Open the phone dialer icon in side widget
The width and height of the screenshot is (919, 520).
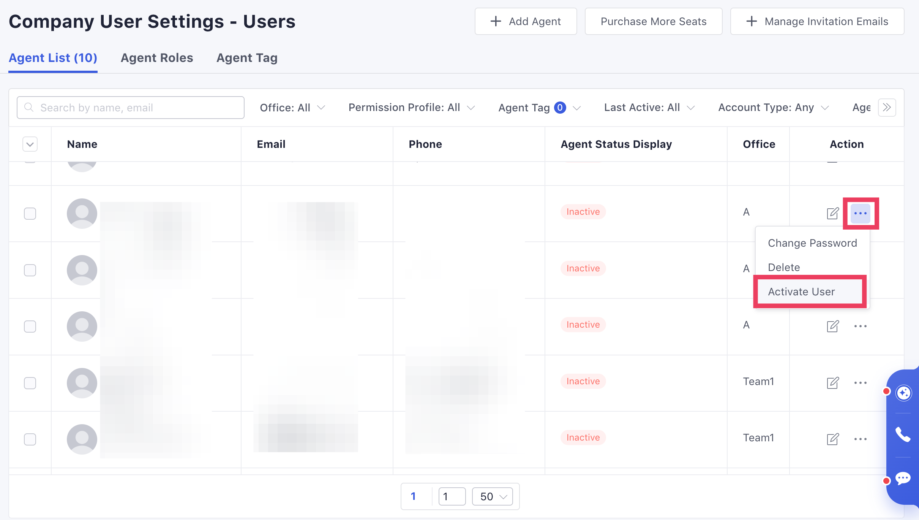(x=903, y=434)
